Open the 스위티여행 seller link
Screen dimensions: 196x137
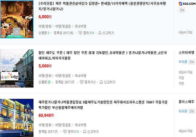point(186,52)
